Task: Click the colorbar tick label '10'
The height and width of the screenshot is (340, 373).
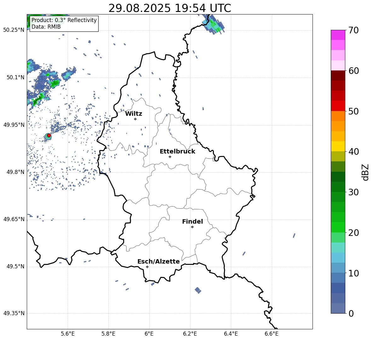Action: click(x=353, y=273)
